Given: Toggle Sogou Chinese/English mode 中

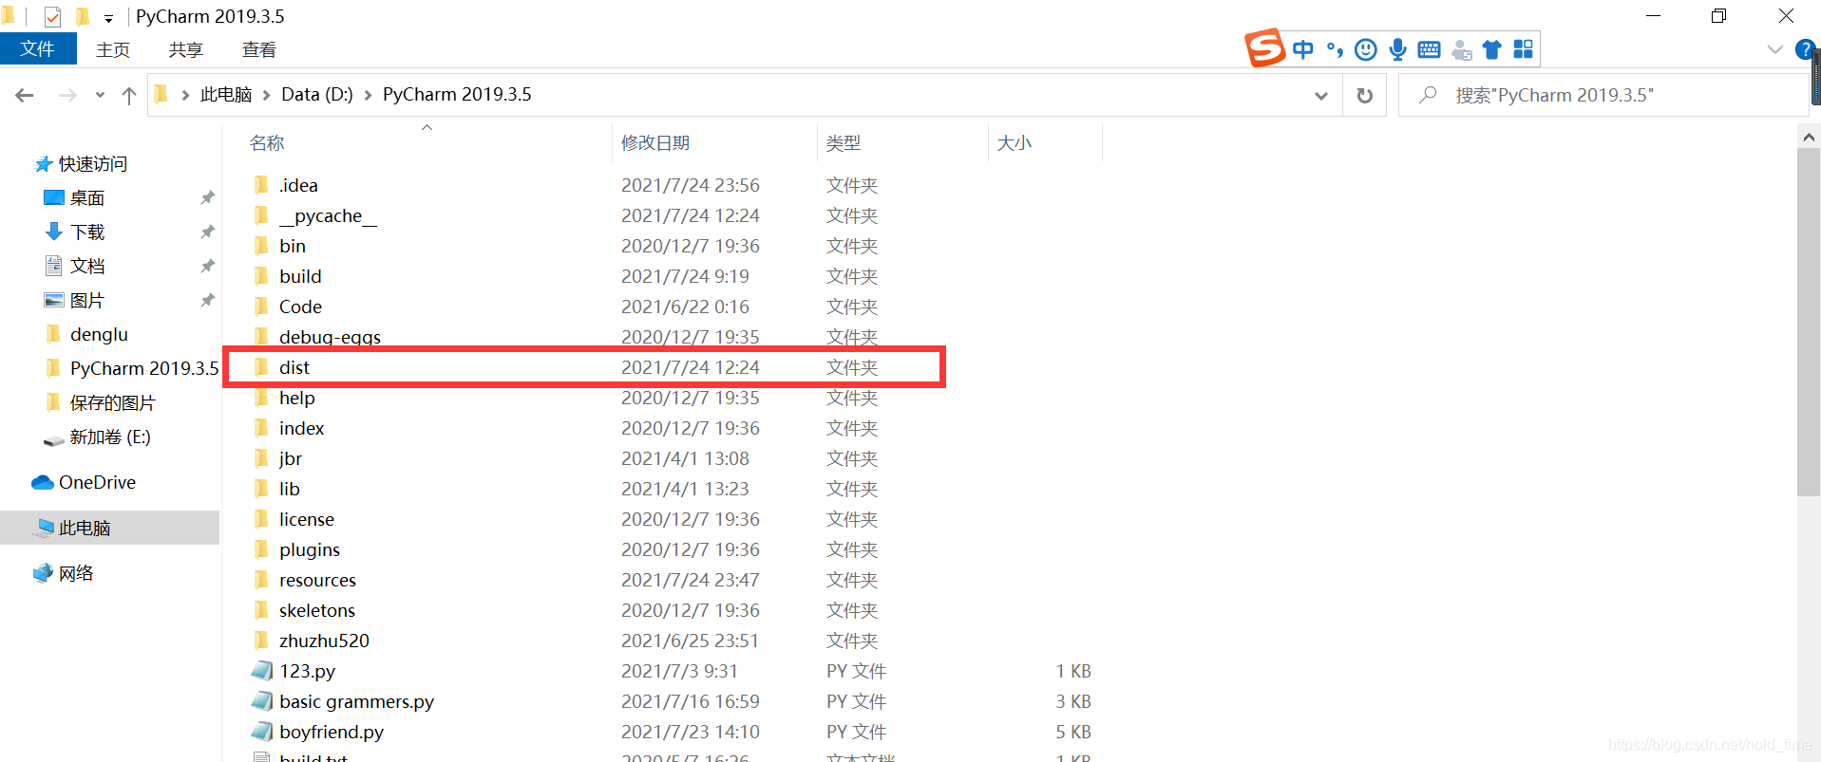Looking at the screenshot, I should 1303,49.
